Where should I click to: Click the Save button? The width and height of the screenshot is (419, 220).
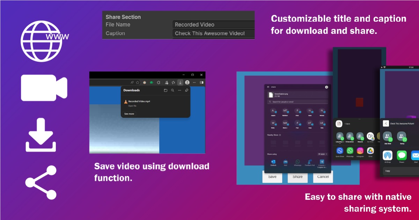272,177
